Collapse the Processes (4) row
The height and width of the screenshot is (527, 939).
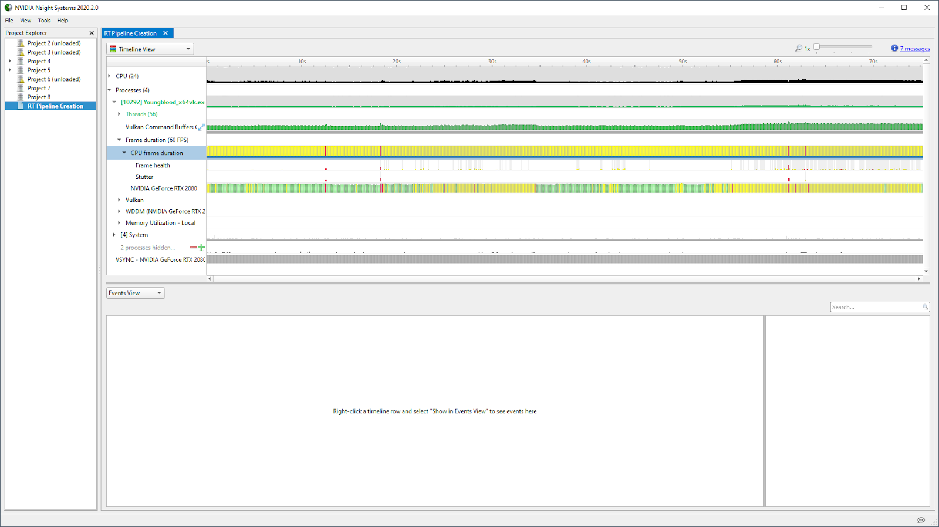pyautogui.click(x=110, y=90)
